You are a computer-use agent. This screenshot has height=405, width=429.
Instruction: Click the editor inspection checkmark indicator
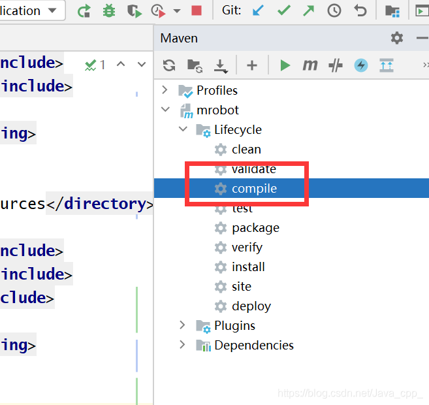tap(95, 65)
